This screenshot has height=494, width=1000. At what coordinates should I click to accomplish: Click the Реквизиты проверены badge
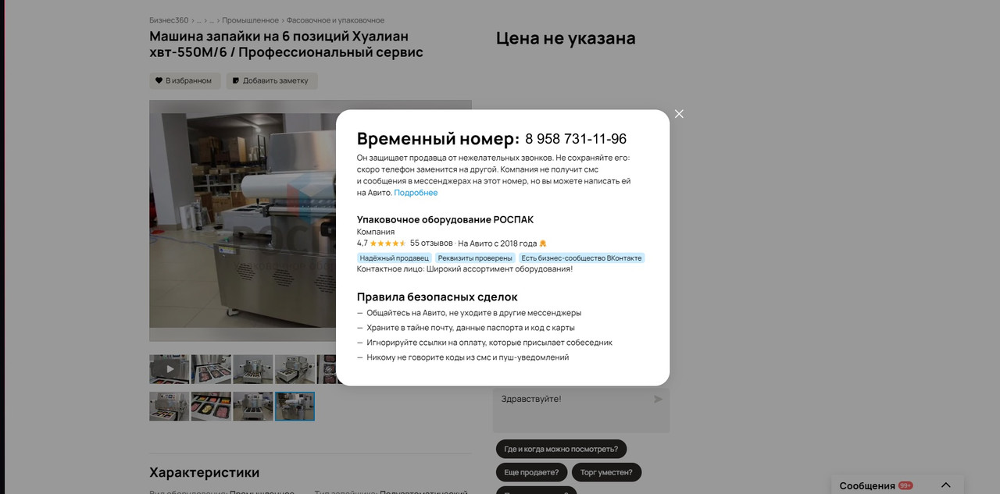[475, 258]
